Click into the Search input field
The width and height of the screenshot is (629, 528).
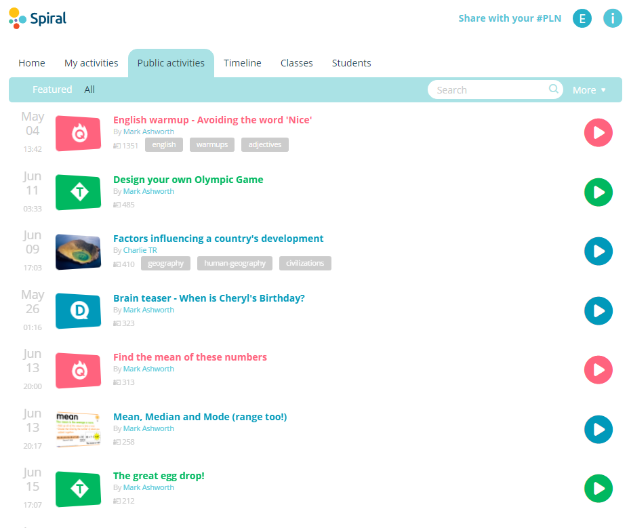[x=488, y=89]
